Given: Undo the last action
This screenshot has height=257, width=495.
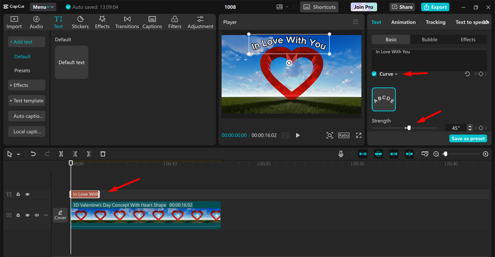Looking at the screenshot, I should [x=33, y=154].
